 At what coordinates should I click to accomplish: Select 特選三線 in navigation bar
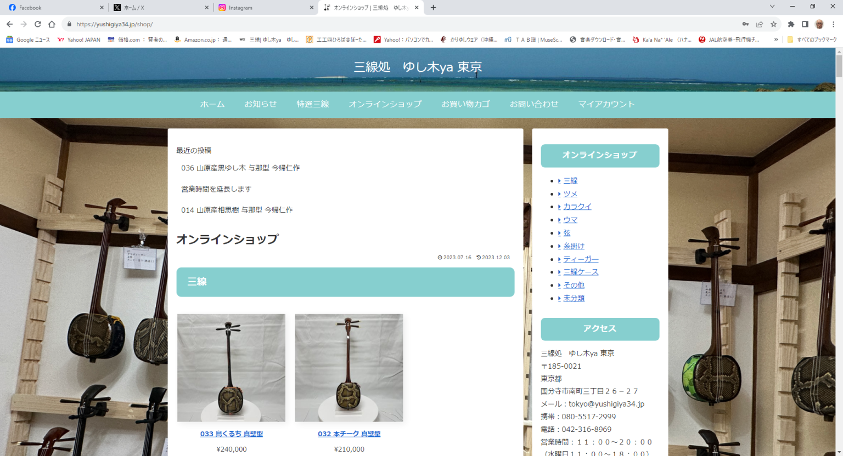313,104
